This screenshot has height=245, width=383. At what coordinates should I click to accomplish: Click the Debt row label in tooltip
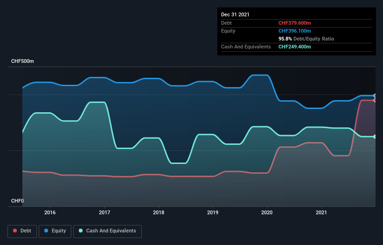[x=226, y=23]
